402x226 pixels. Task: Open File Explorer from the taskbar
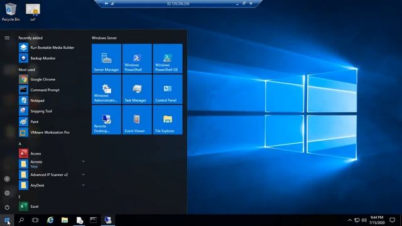point(65,220)
